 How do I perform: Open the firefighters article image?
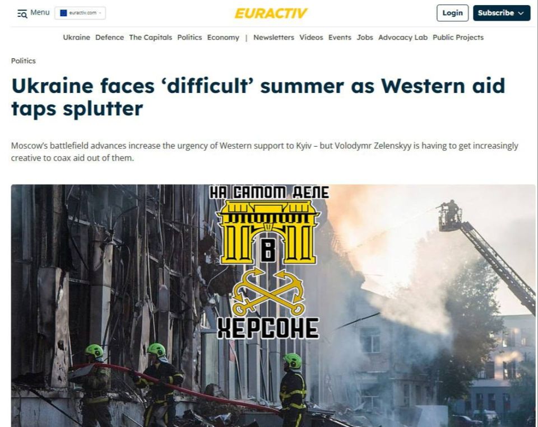(273, 306)
